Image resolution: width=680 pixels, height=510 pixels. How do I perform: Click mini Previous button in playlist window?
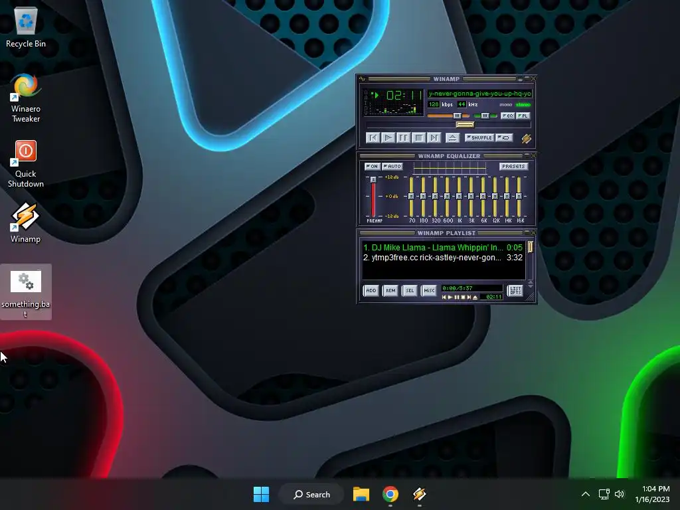pos(444,297)
